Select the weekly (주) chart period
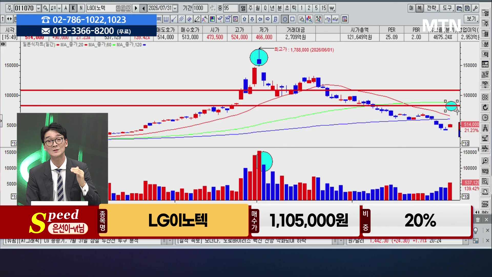 251,8
